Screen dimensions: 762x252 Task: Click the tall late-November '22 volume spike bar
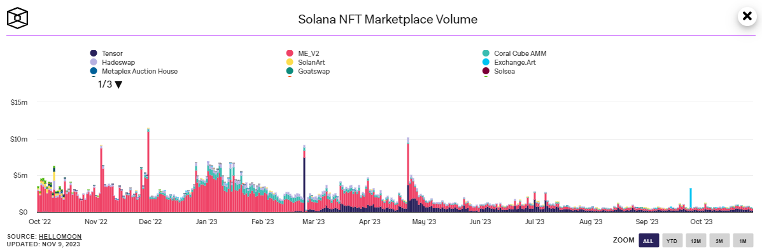[148, 171]
